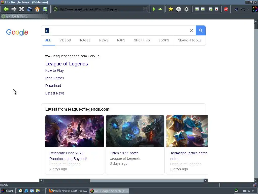Click the ABP Adblock Plus icon

tap(226, 9)
